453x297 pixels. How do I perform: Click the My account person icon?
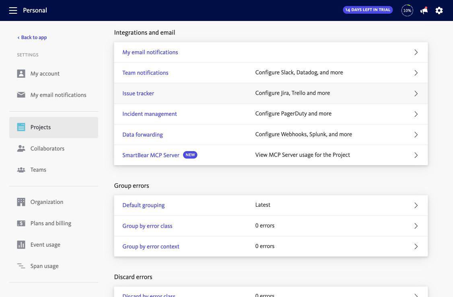pyautogui.click(x=21, y=73)
